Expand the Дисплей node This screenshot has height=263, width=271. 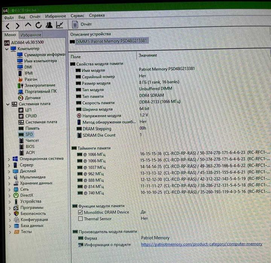pos(9,172)
